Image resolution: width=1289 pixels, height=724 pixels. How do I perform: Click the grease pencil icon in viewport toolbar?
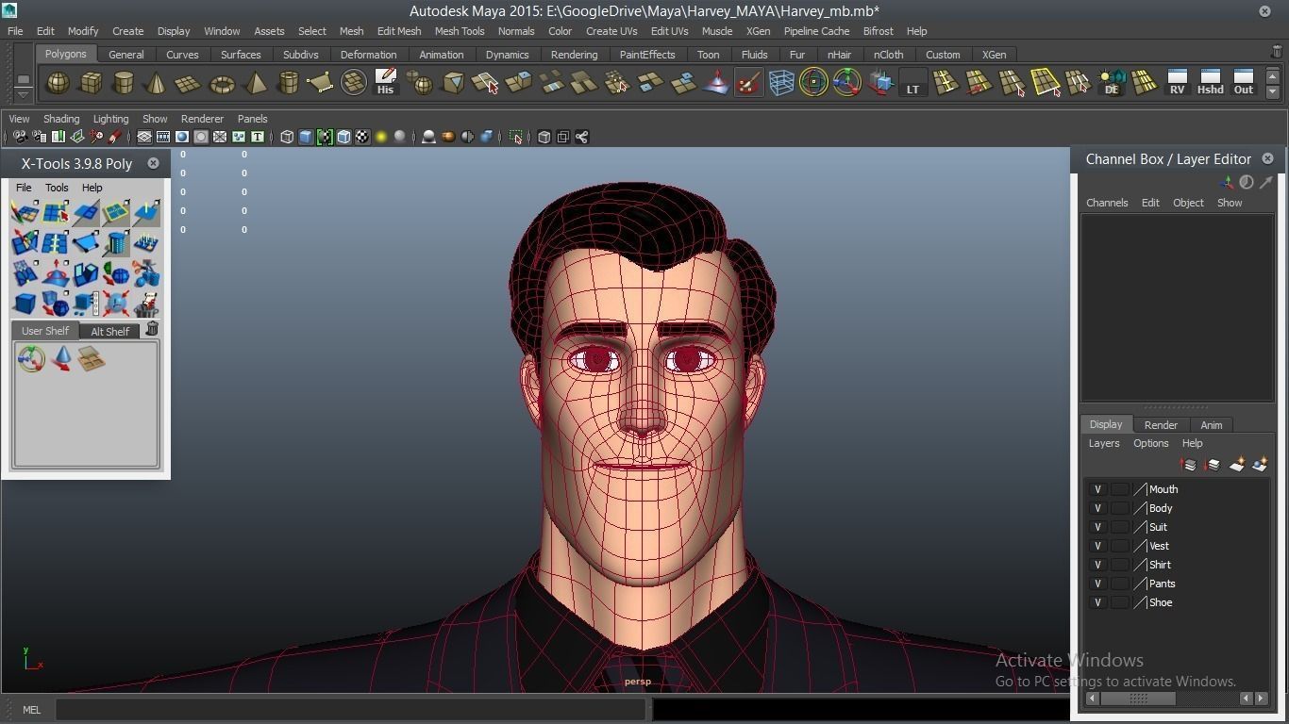coord(115,137)
